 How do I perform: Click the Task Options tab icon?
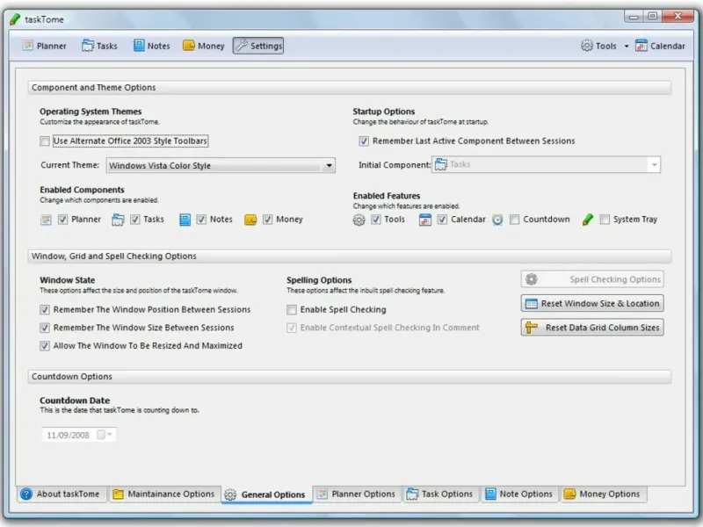click(412, 494)
